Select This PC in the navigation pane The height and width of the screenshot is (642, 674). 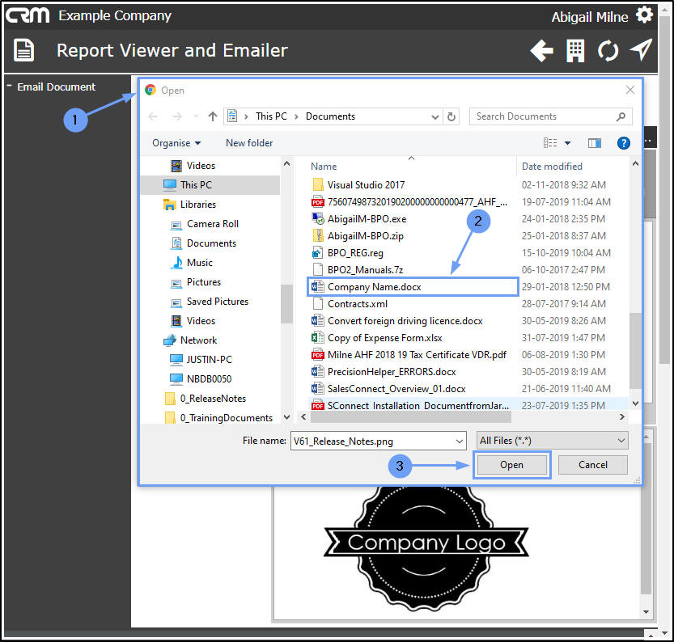[210, 185]
